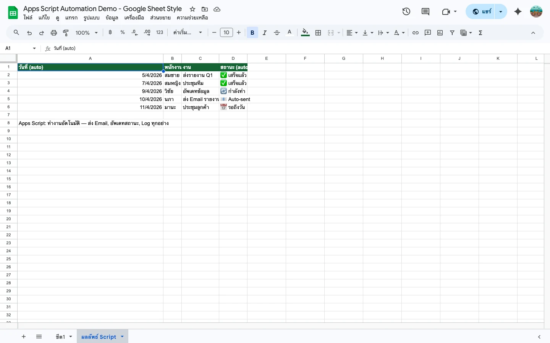Toggle italic formatting

(x=265, y=33)
